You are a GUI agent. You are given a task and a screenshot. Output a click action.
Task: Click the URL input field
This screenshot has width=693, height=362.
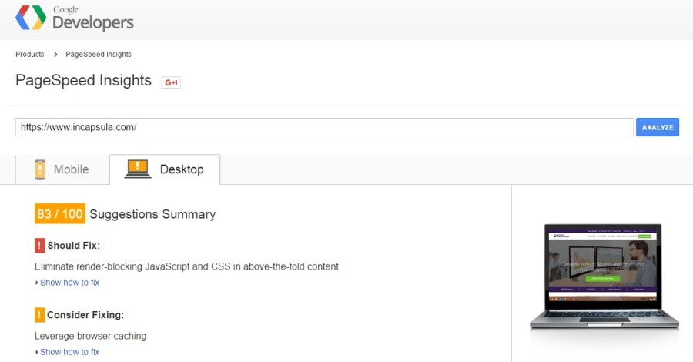click(x=324, y=127)
